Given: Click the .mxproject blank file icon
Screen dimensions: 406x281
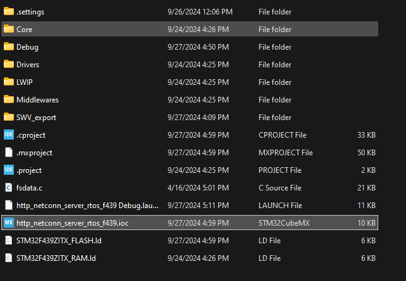Looking at the screenshot, I should tap(9, 152).
